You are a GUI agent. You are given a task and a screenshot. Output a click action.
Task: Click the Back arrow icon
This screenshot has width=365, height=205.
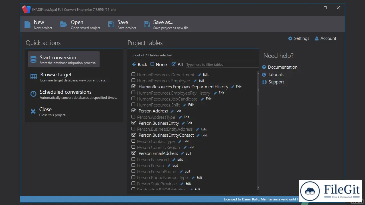click(134, 64)
